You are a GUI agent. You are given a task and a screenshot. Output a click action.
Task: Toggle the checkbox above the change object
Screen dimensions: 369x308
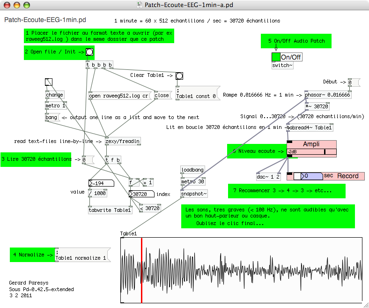pos(49,82)
